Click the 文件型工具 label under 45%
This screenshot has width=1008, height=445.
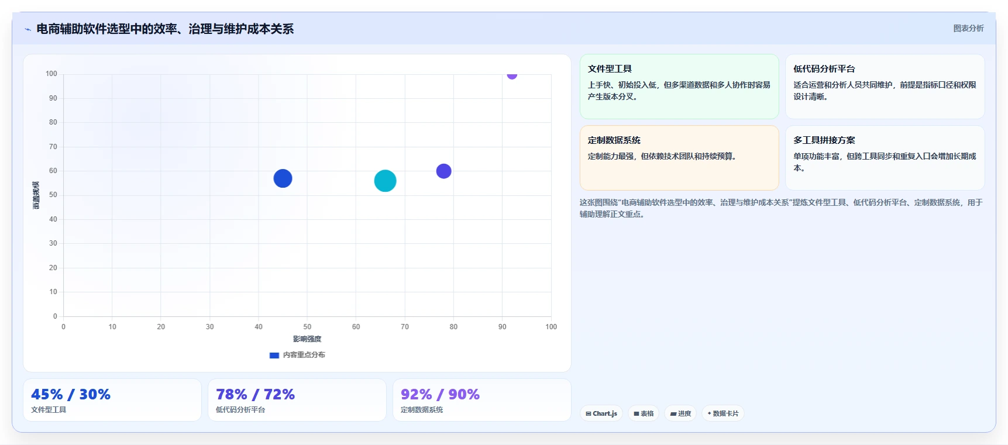pyautogui.click(x=49, y=410)
